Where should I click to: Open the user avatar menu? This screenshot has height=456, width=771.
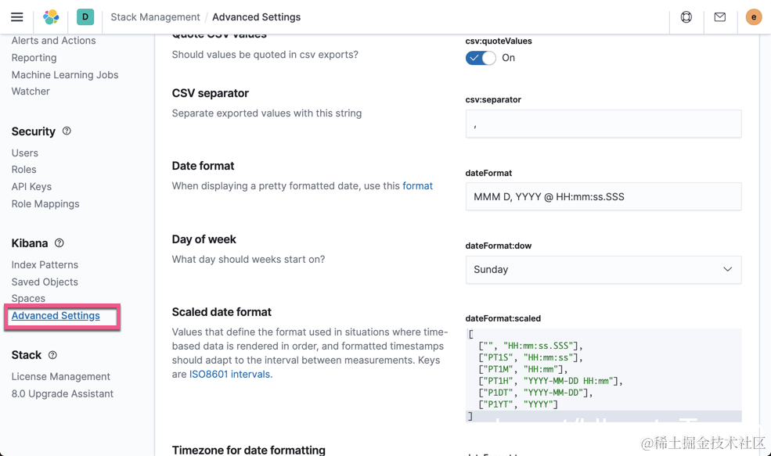(x=754, y=17)
